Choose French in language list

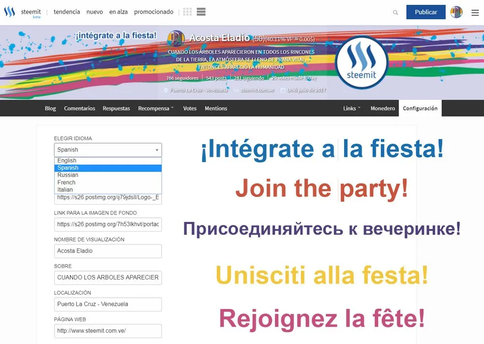108,182
